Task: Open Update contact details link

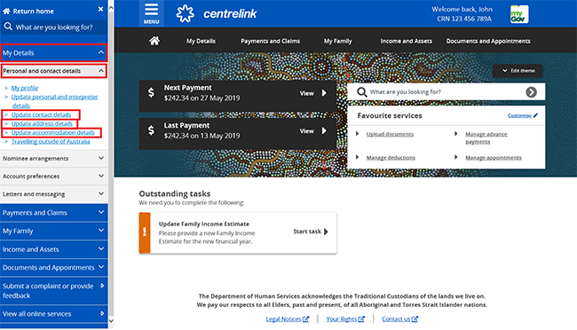Action: pyautogui.click(x=41, y=114)
